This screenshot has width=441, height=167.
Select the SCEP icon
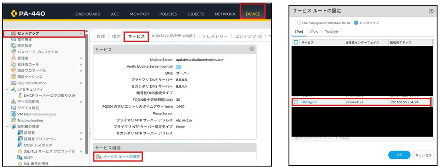pyautogui.click(x=20, y=157)
